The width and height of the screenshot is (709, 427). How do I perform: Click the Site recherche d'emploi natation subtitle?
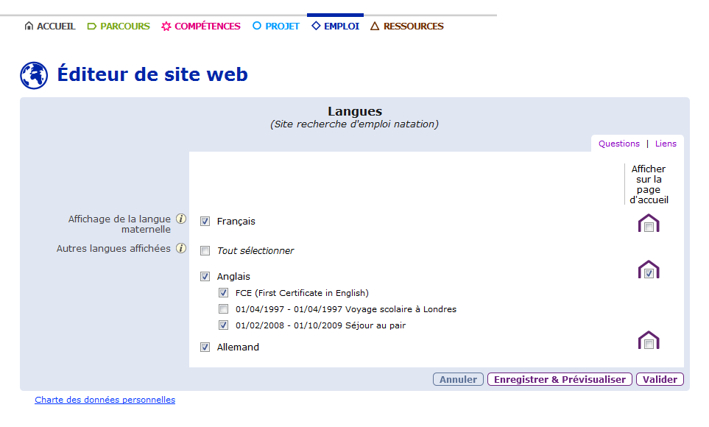click(x=355, y=124)
